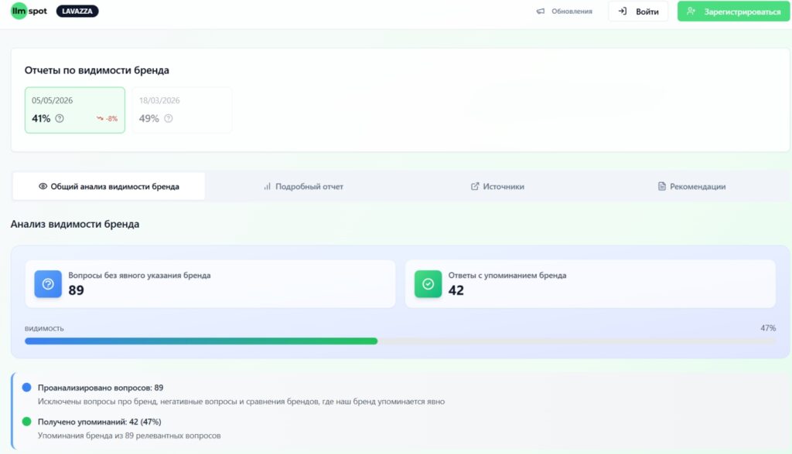Click Анализ видимости бренда heading
The height and width of the screenshot is (454, 792).
[x=75, y=224]
